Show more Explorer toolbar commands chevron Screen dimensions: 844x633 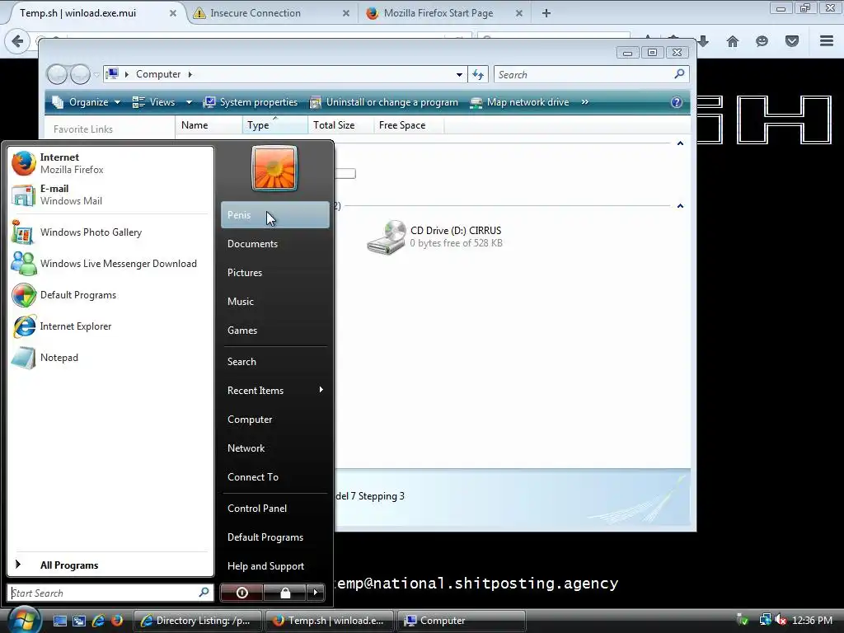click(x=585, y=102)
